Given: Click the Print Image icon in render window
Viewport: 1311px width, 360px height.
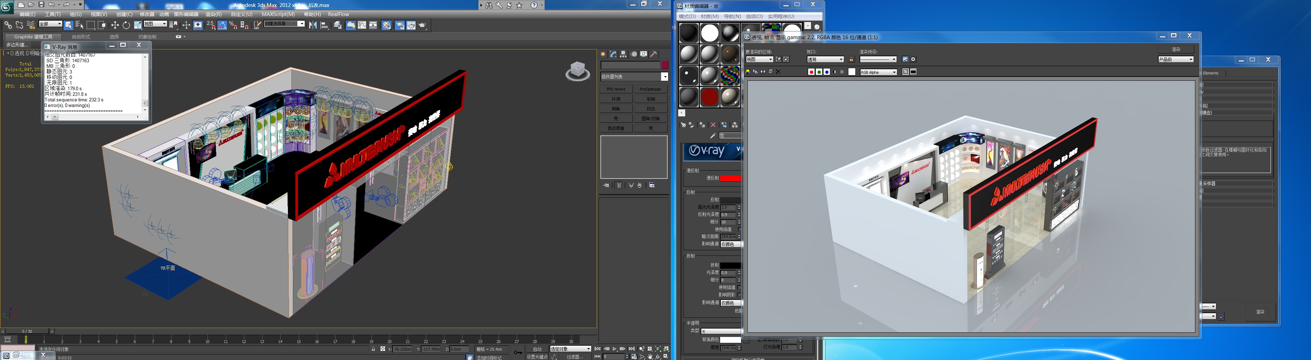Looking at the screenshot, I should click(770, 72).
